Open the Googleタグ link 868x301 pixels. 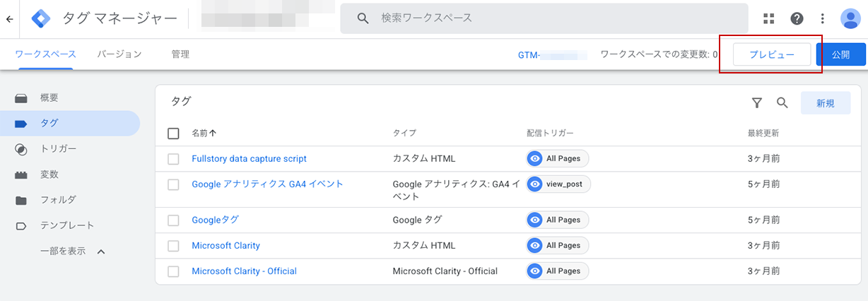216,220
